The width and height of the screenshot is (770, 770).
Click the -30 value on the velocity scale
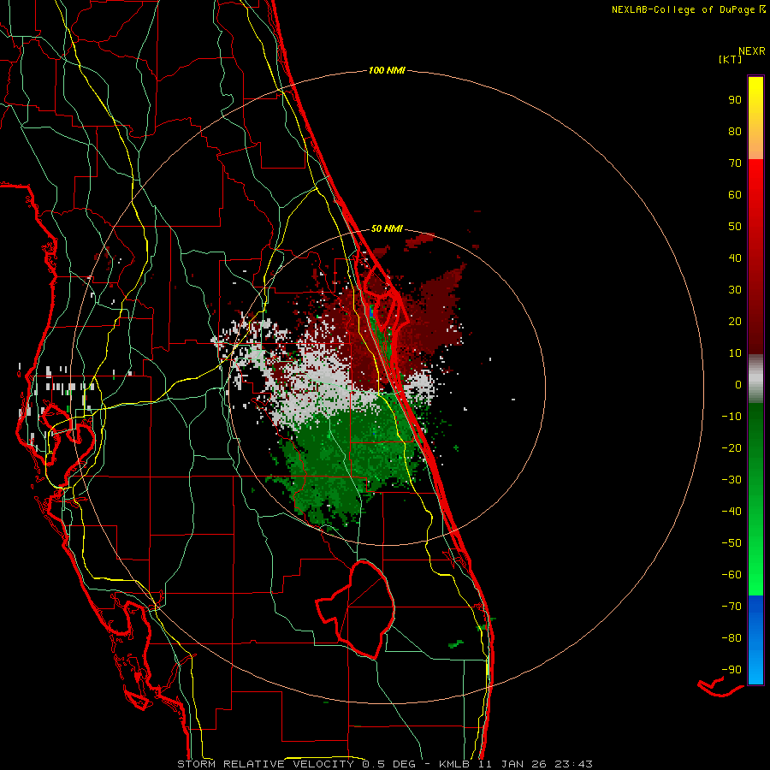click(x=731, y=480)
